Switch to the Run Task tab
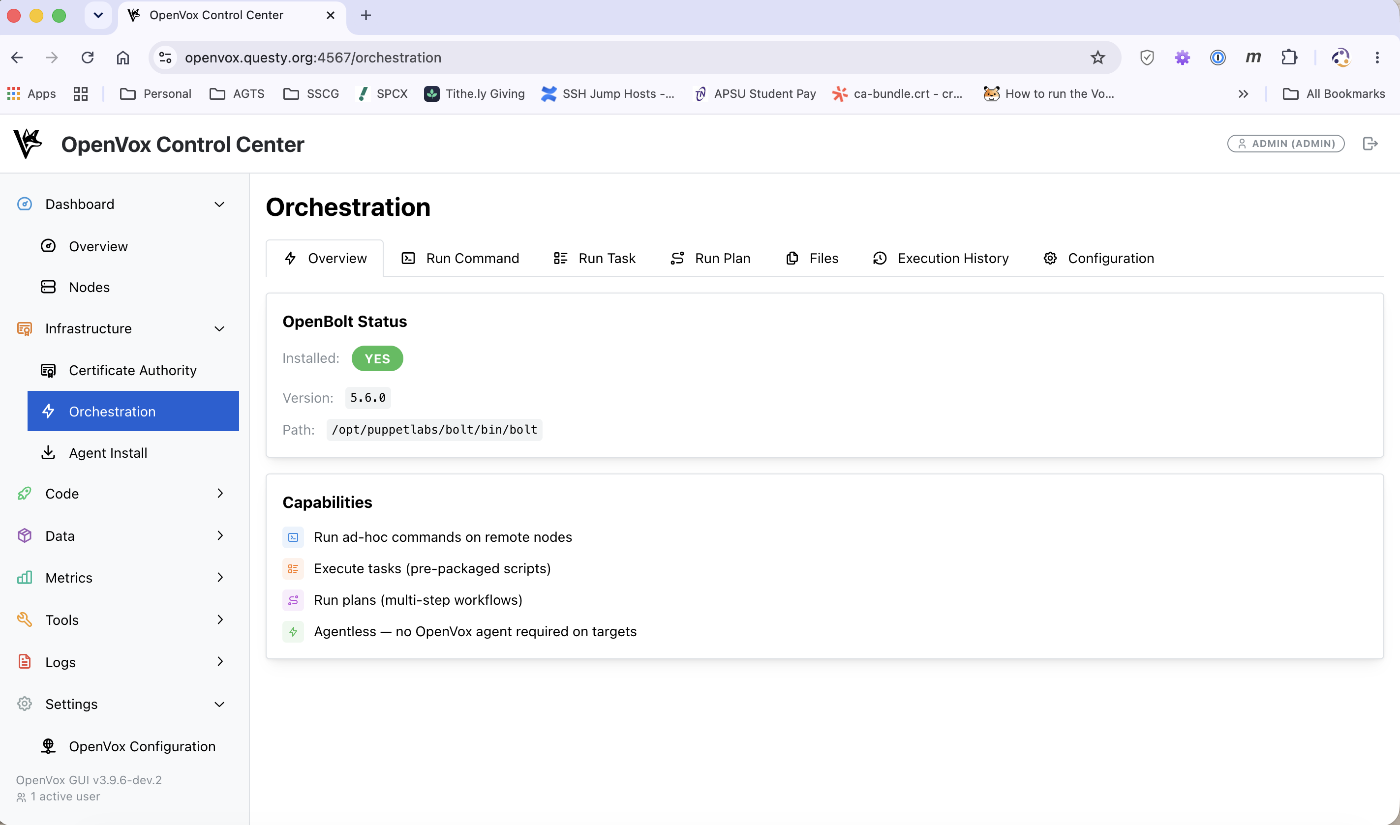The image size is (1400, 825). point(595,258)
